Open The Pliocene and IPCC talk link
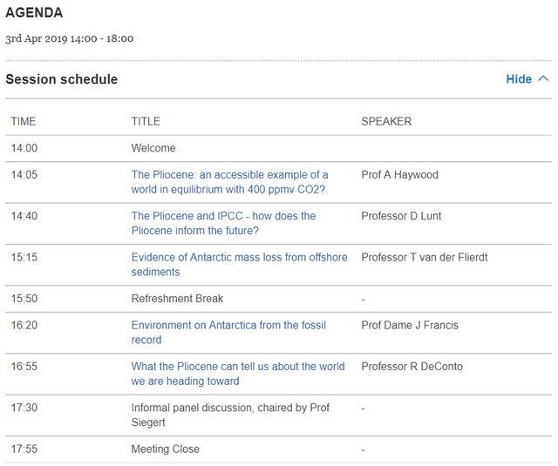Image resolution: width=558 pixels, height=466 pixels. point(223,223)
